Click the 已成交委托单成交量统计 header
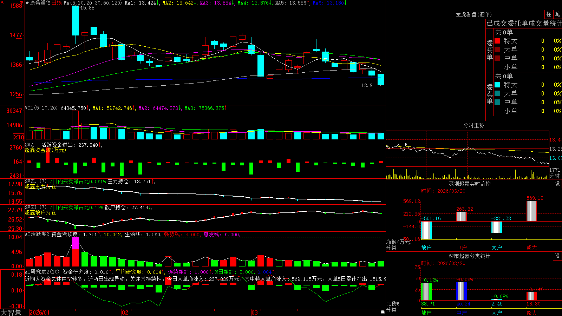 coord(524,23)
